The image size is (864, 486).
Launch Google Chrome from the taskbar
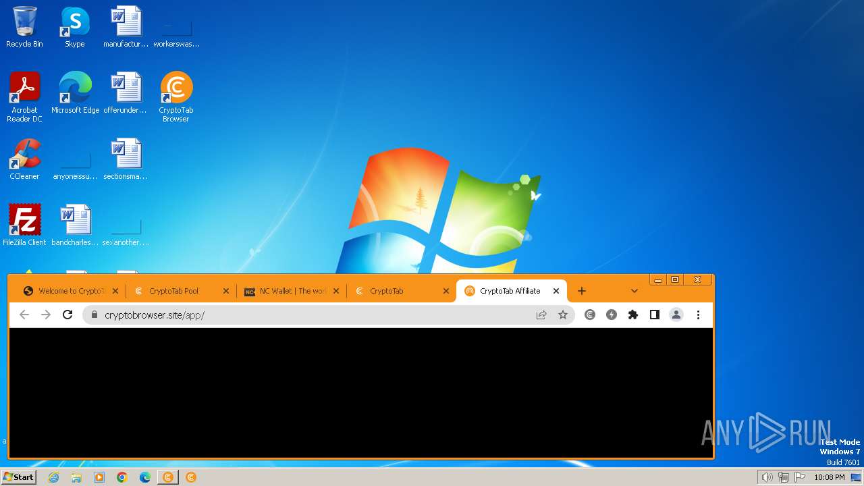(122, 477)
